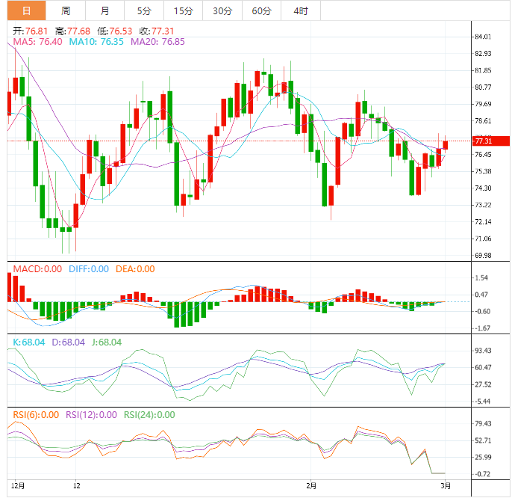The height and width of the screenshot is (501, 512).
Task: Select the RSI(24):0.00 indicator label
Action: coord(149,415)
